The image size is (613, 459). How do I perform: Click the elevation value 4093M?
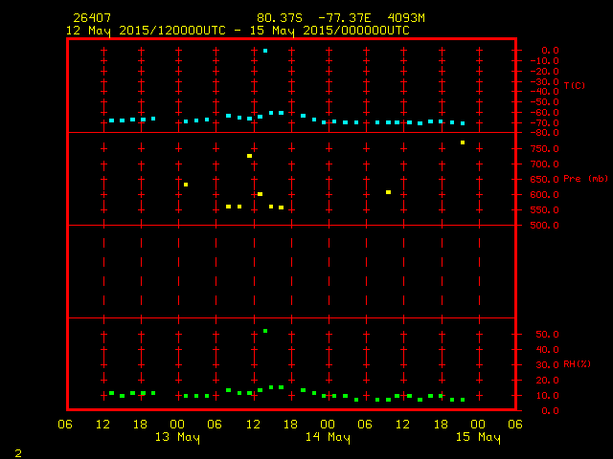(406, 18)
